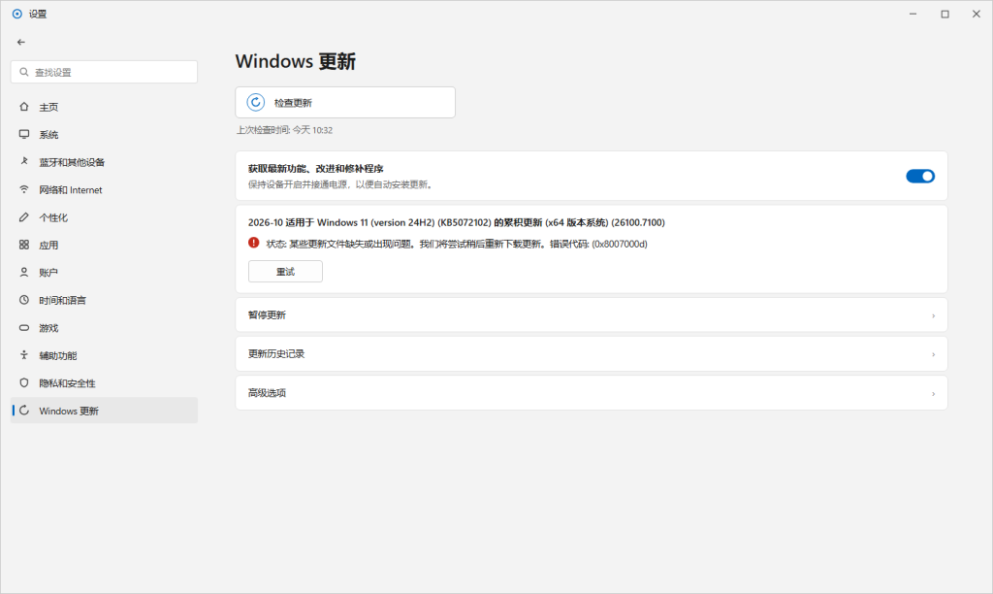Select 游戏 in the sidebar
The height and width of the screenshot is (594, 993).
click(x=104, y=328)
